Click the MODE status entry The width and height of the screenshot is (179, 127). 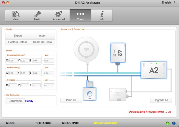(13, 123)
